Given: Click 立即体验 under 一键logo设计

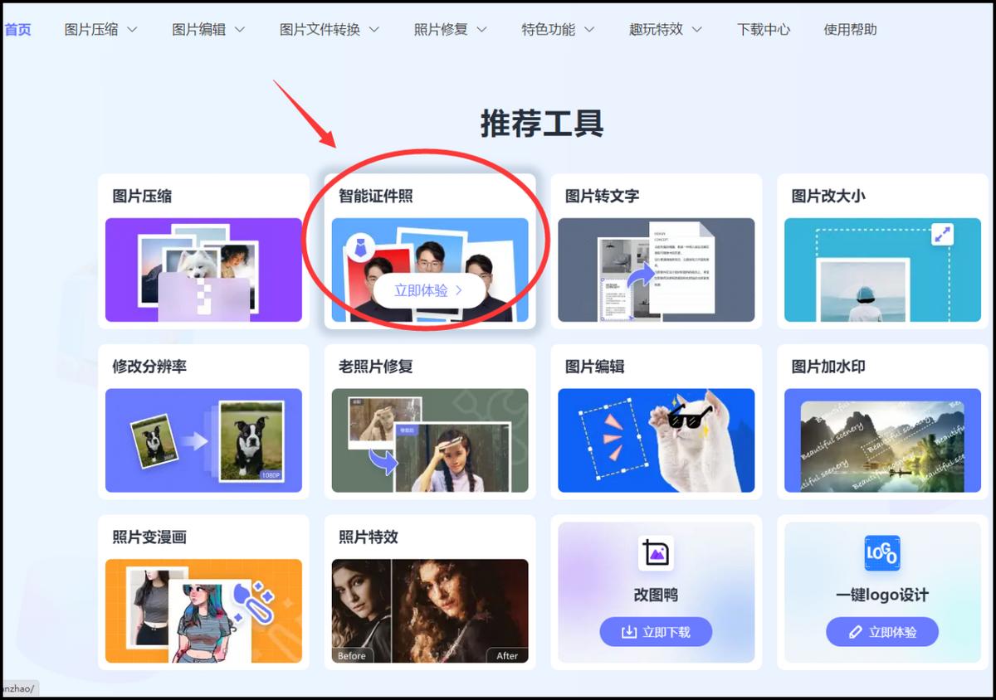Looking at the screenshot, I should 882,631.
